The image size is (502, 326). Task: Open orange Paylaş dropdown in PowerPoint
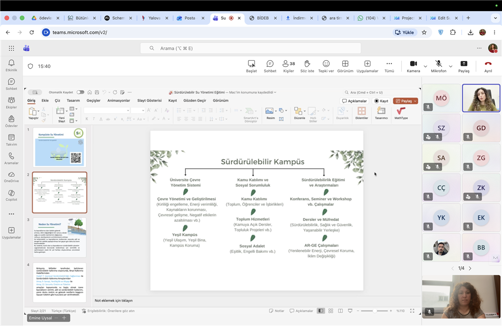(406, 101)
